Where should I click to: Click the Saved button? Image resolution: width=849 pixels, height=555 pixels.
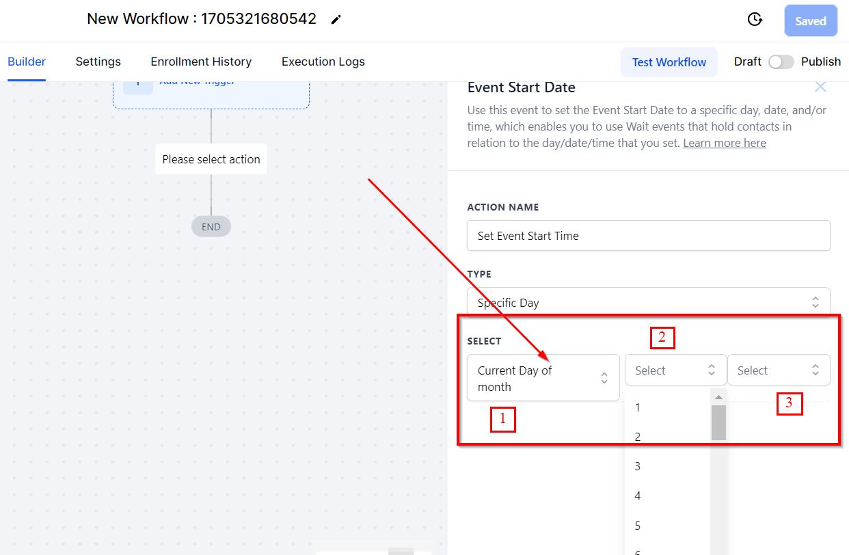click(x=811, y=21)
